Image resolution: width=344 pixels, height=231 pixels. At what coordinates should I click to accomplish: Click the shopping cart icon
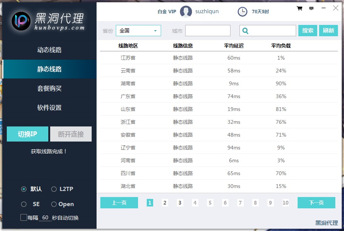pos(299,8)
